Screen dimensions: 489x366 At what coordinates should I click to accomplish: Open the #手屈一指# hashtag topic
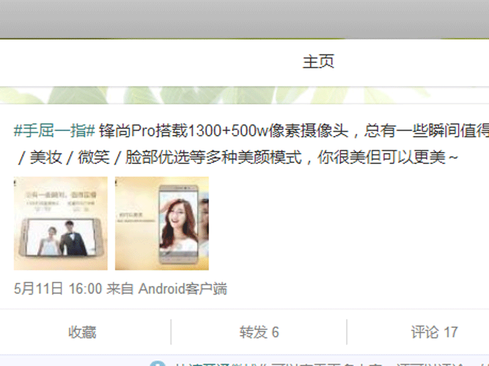(54, 131)
